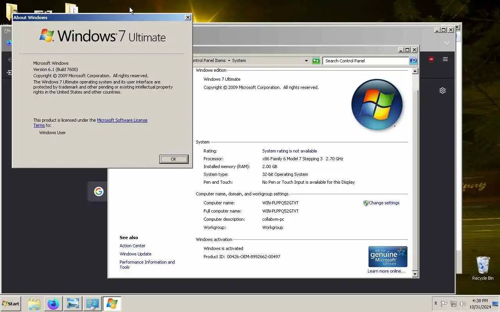Show hidden tray icons arrow
The height and width of the screenshot is (312, 500).
pos(436,303)
